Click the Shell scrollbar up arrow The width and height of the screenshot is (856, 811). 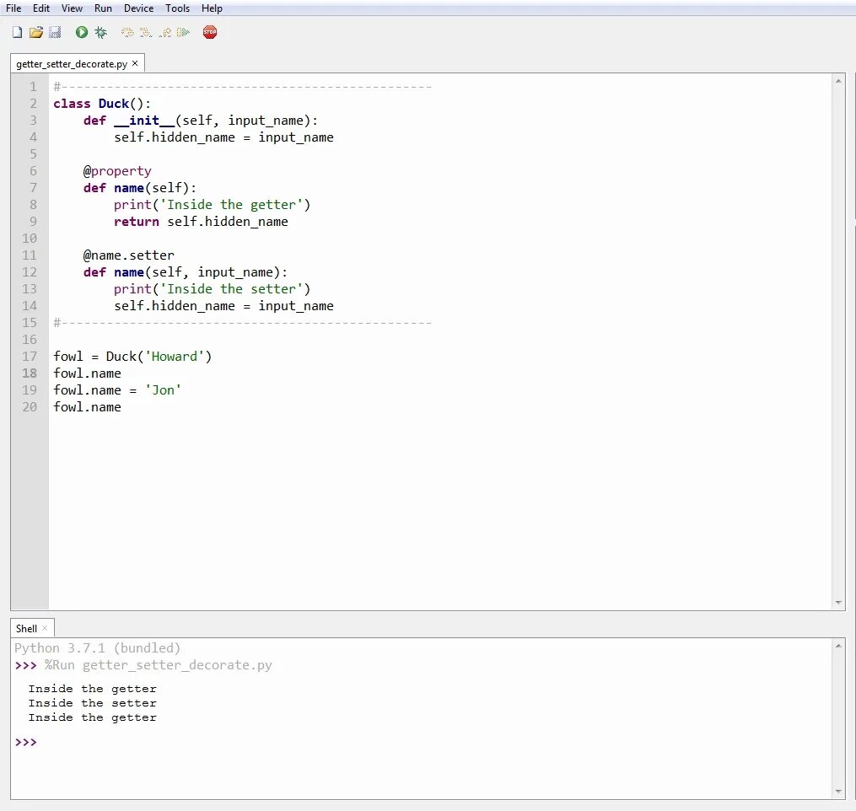tap(838, 646)
